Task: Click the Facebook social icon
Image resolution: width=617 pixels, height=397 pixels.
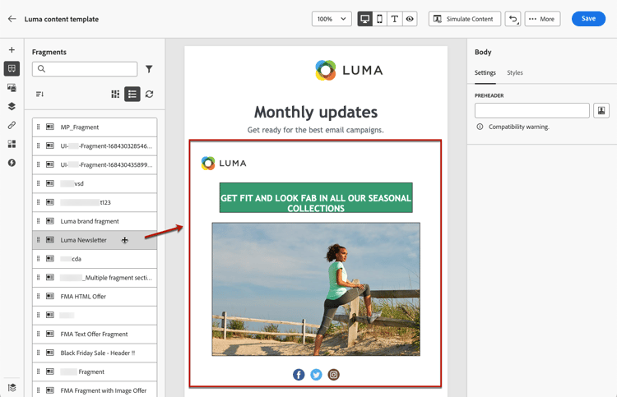Action: pyautogui.click(x=299, y=375)
